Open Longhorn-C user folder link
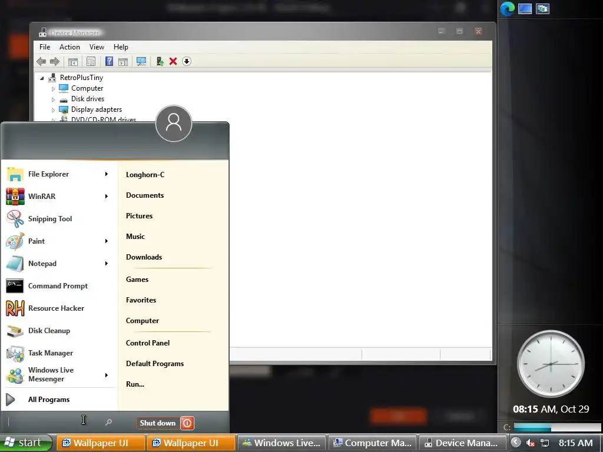603x452 pixels. (145, 175)
